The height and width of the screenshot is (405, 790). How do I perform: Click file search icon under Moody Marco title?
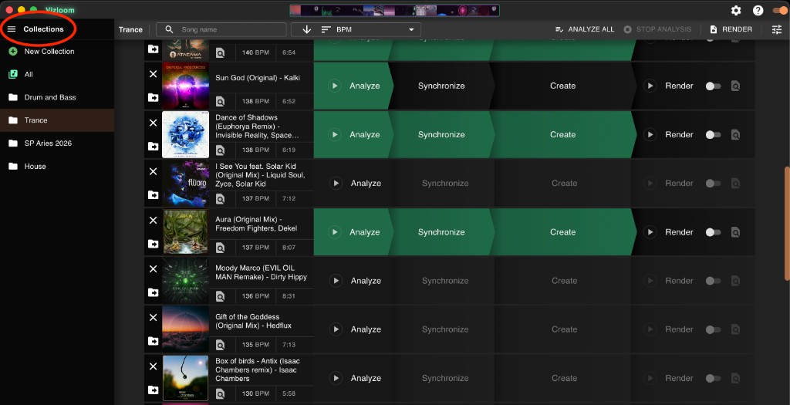tap(220, 296)
